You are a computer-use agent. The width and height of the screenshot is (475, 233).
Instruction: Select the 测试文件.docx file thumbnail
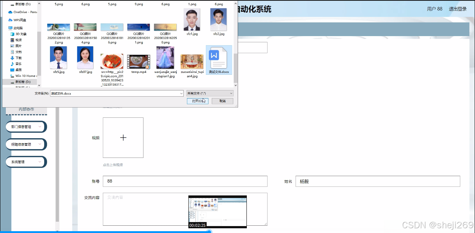(219, 59)
